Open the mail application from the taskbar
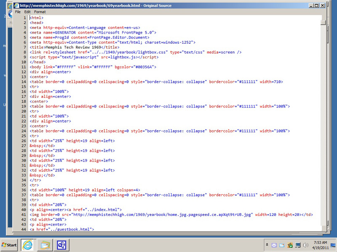The height and width of the screenshot is (252, 337). click(45, 245)
